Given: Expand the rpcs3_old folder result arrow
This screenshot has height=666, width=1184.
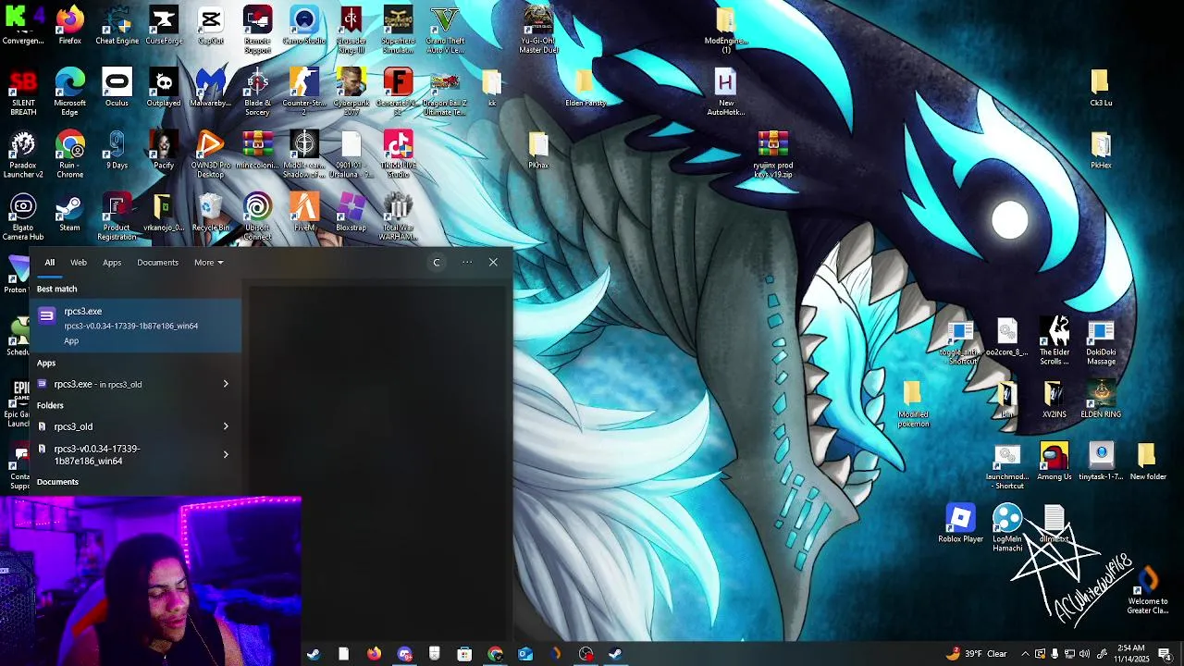Looking at the screenshot, I should pos(226,426).
